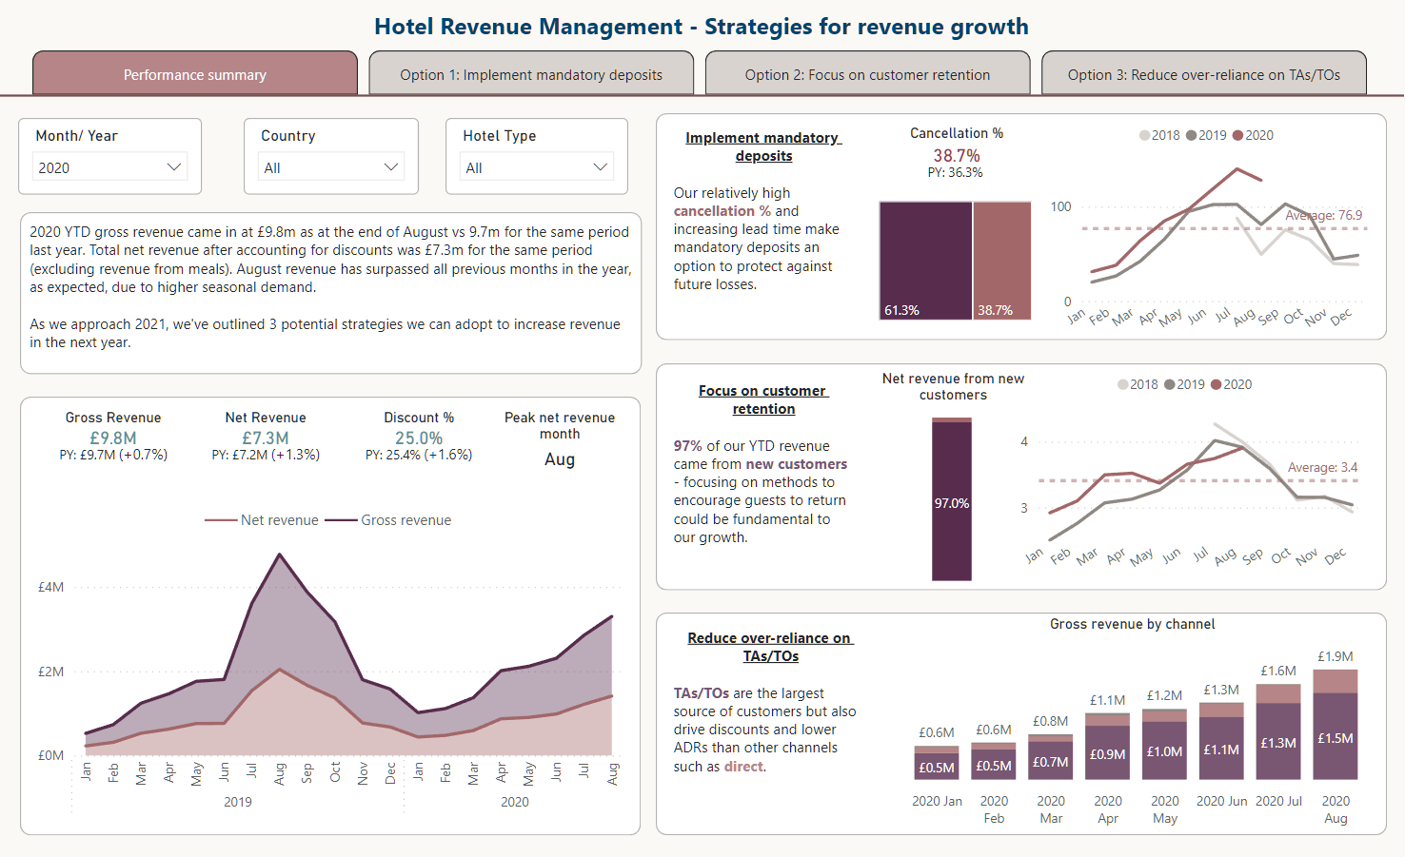Image resolution: width=1405 pixels, height=857 pixels.
Task: Select 2020 legend marker in new customers chart
Action: tap(1216, 384)
